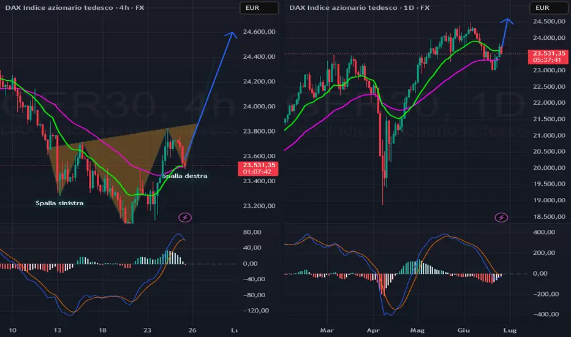Screen dimensions: 571x337
Task: Click date 13 on the 4h time axis
Action: pyautogui.click(x=57, y=330)
